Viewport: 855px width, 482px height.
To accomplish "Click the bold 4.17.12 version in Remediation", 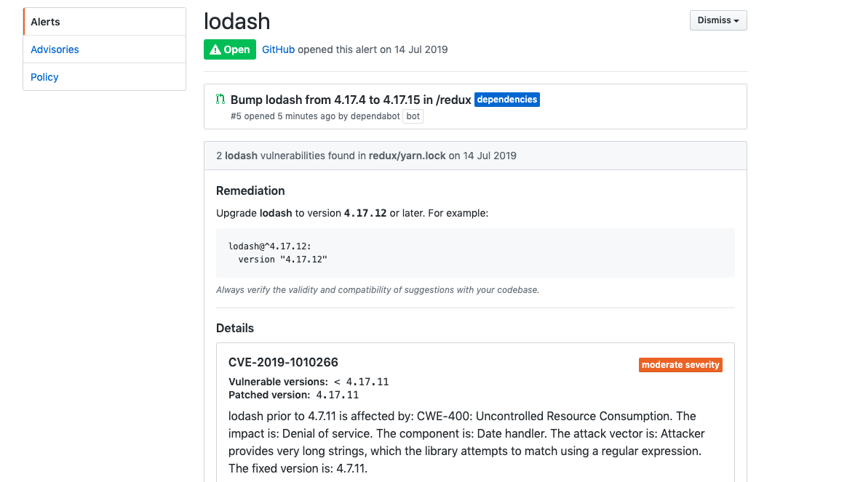I will pos(365,214).
